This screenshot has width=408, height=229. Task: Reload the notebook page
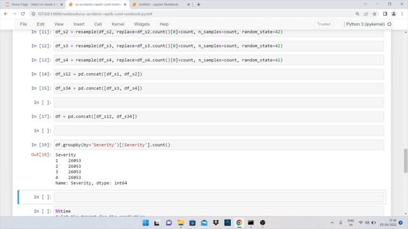point(23,14)
